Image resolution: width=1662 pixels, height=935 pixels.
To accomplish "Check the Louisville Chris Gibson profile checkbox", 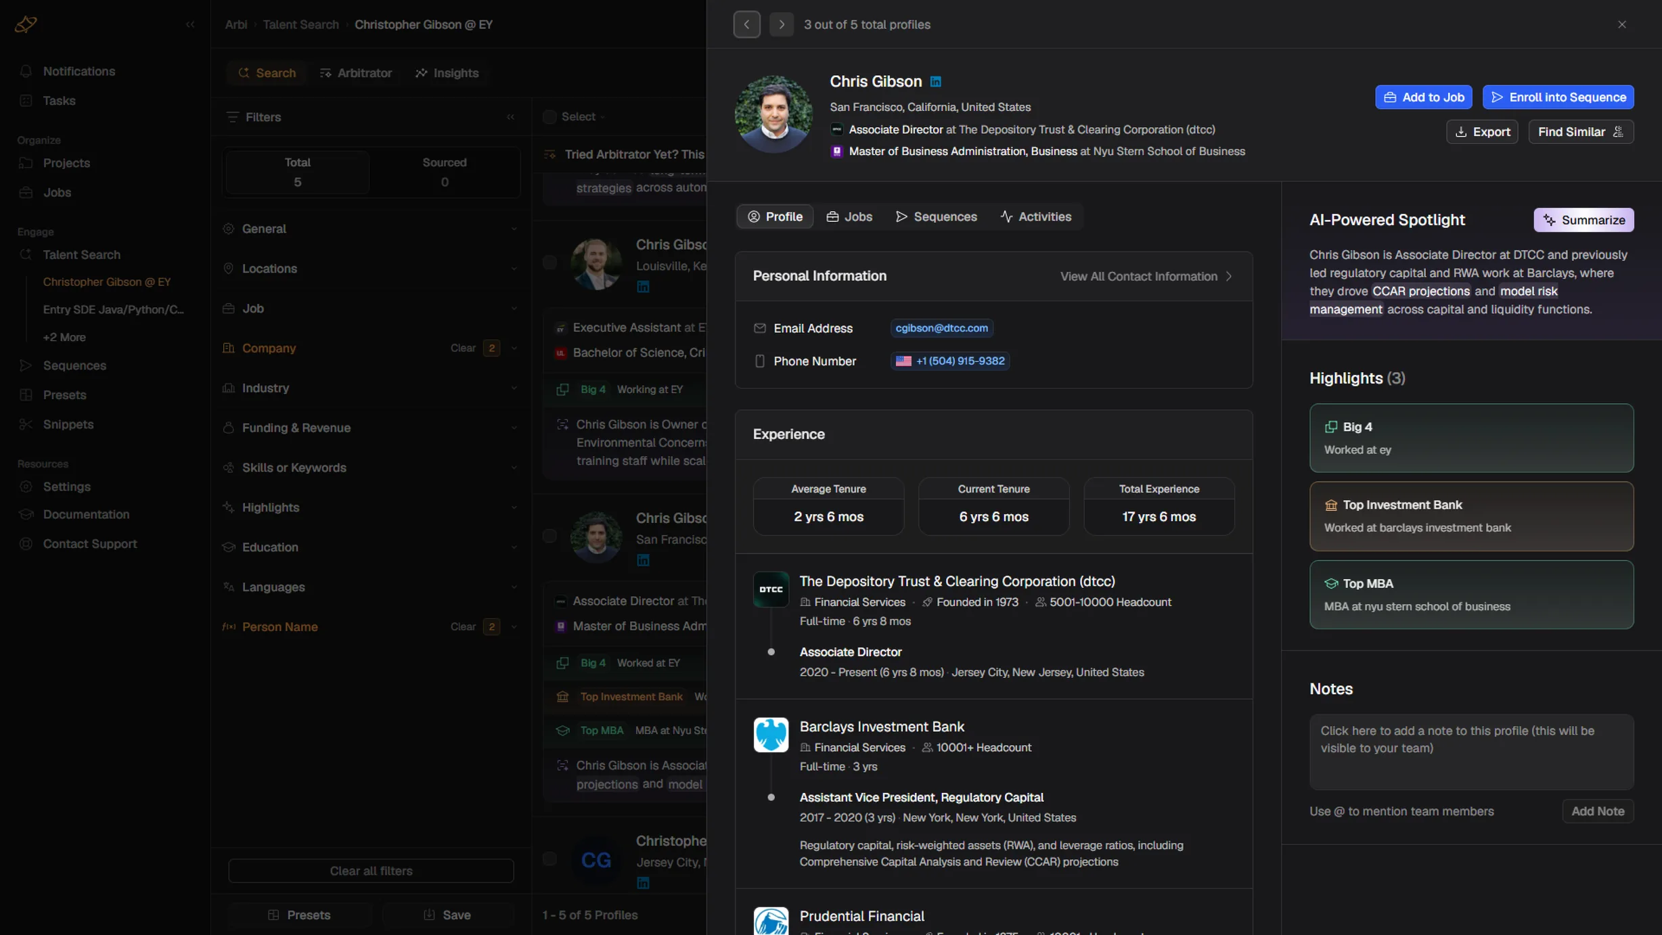I will [x=549, y=263].
